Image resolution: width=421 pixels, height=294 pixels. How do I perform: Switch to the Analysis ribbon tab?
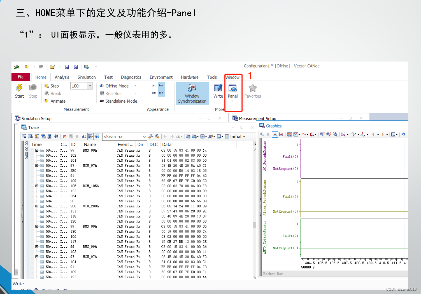pyautogui.click(x=62, y=77)
